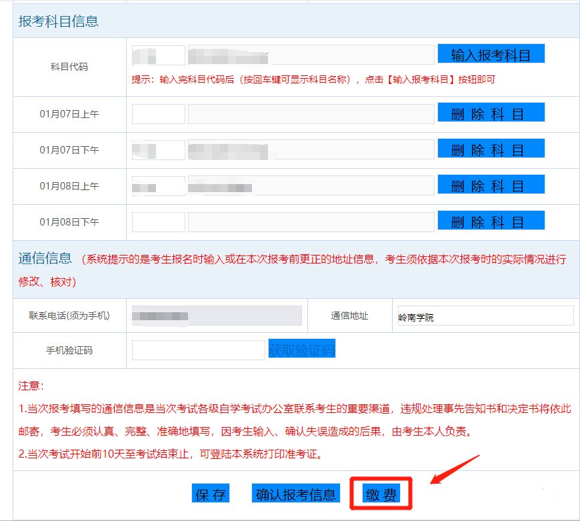Click the wide subject name field beside 科目代码
The image size is (580, 521).
pyautogui.click(x=311, y=55)
